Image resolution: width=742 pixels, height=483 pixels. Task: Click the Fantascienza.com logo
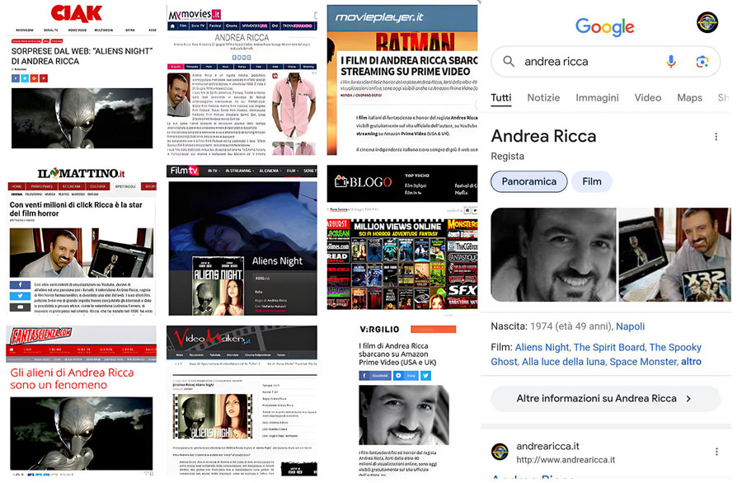pyautogui.click(x=41, y=335)
